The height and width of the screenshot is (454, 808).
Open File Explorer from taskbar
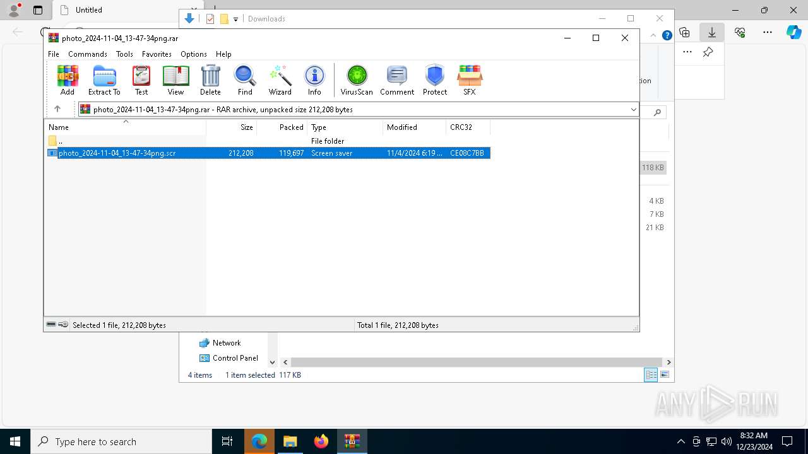[x=290, y=441]
